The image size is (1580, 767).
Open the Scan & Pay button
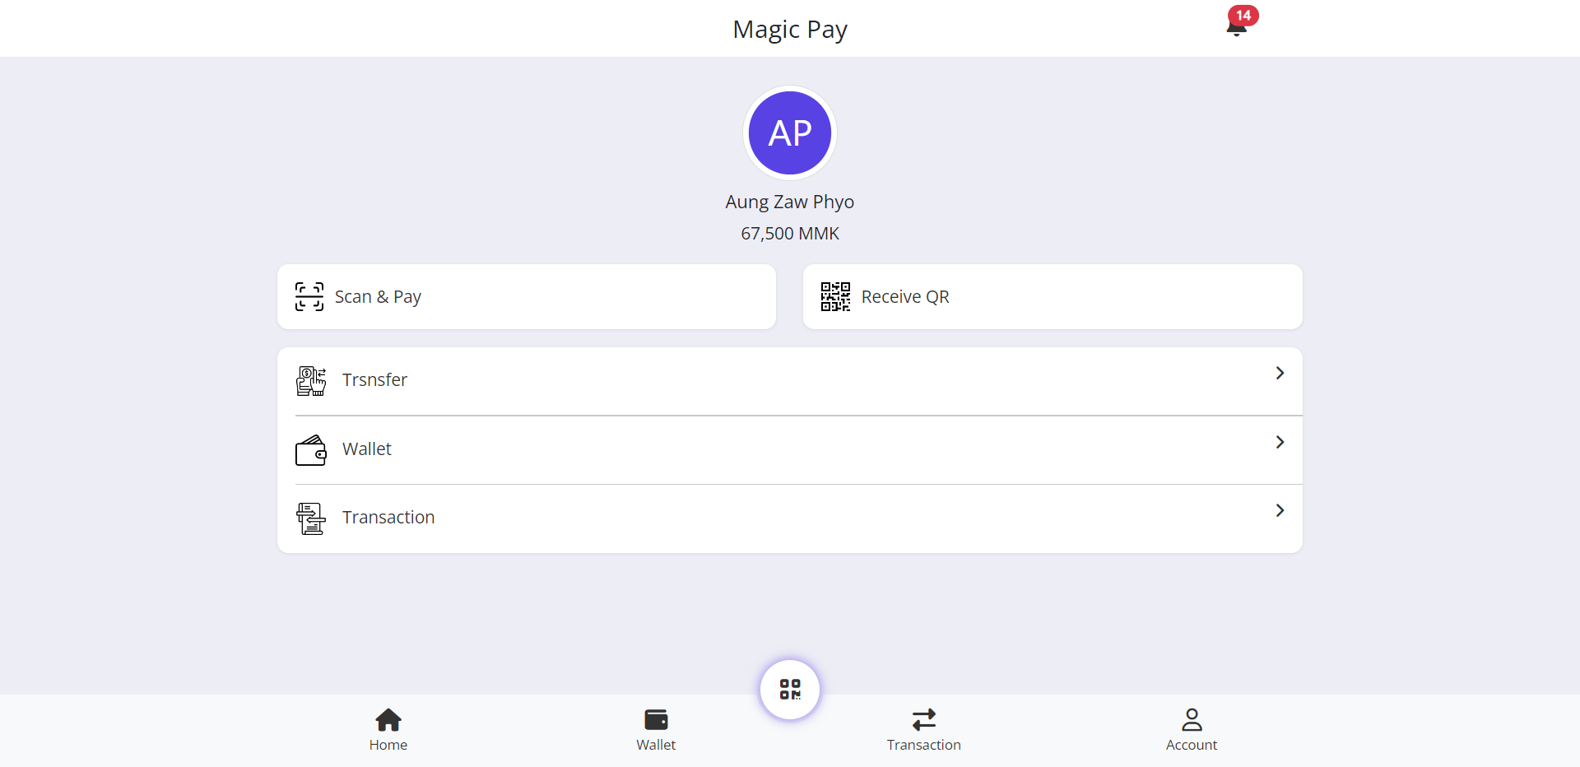(527, 296)
